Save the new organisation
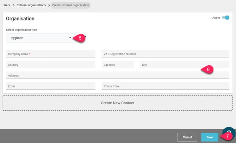This screenshot has width=236, height=143. pyautogui.click(x=210, y=137)
